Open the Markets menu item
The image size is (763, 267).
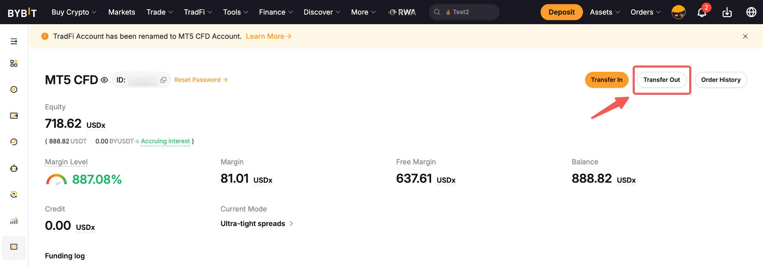point(122,12)
